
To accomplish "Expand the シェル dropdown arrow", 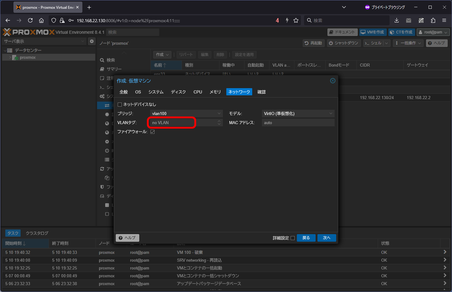I will [x=387, y=43].
